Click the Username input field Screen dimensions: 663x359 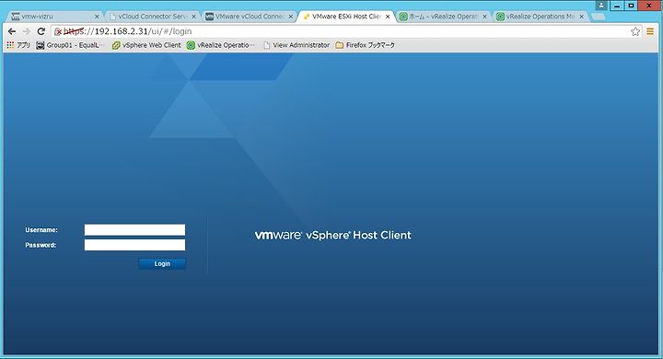(134, 230)
